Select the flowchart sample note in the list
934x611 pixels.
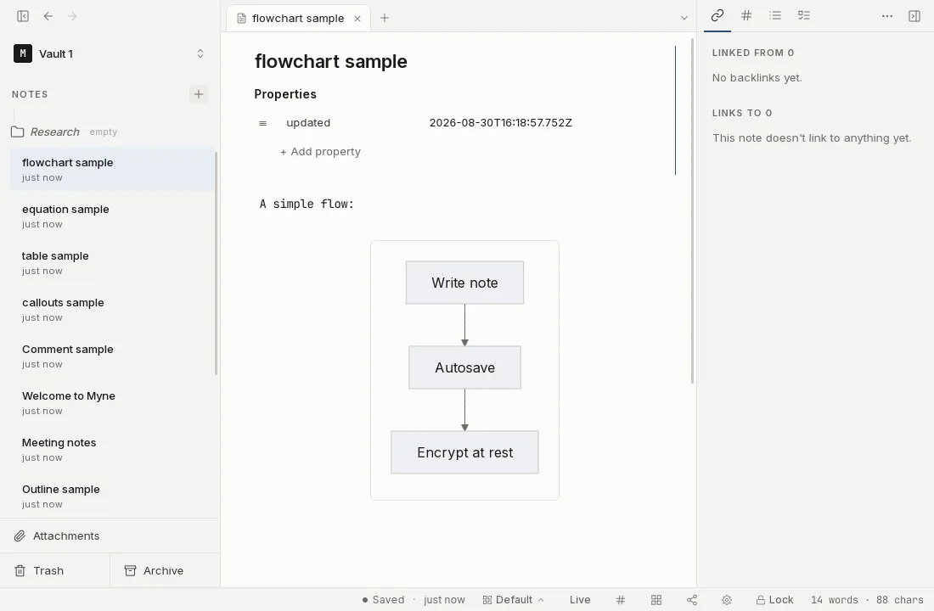click(113, 169)
